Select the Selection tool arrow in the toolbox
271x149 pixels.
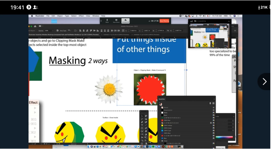[x=142, y=115]
